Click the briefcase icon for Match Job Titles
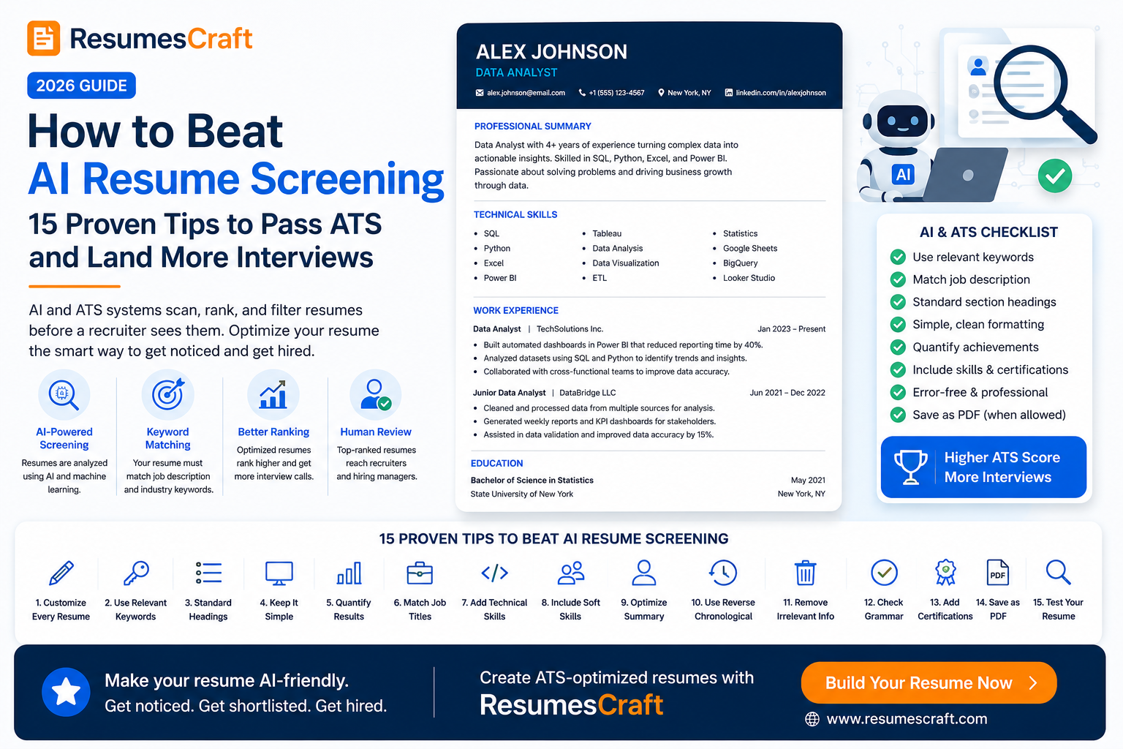This screenshot has height=749, width=1123. [x=420, y=573]
